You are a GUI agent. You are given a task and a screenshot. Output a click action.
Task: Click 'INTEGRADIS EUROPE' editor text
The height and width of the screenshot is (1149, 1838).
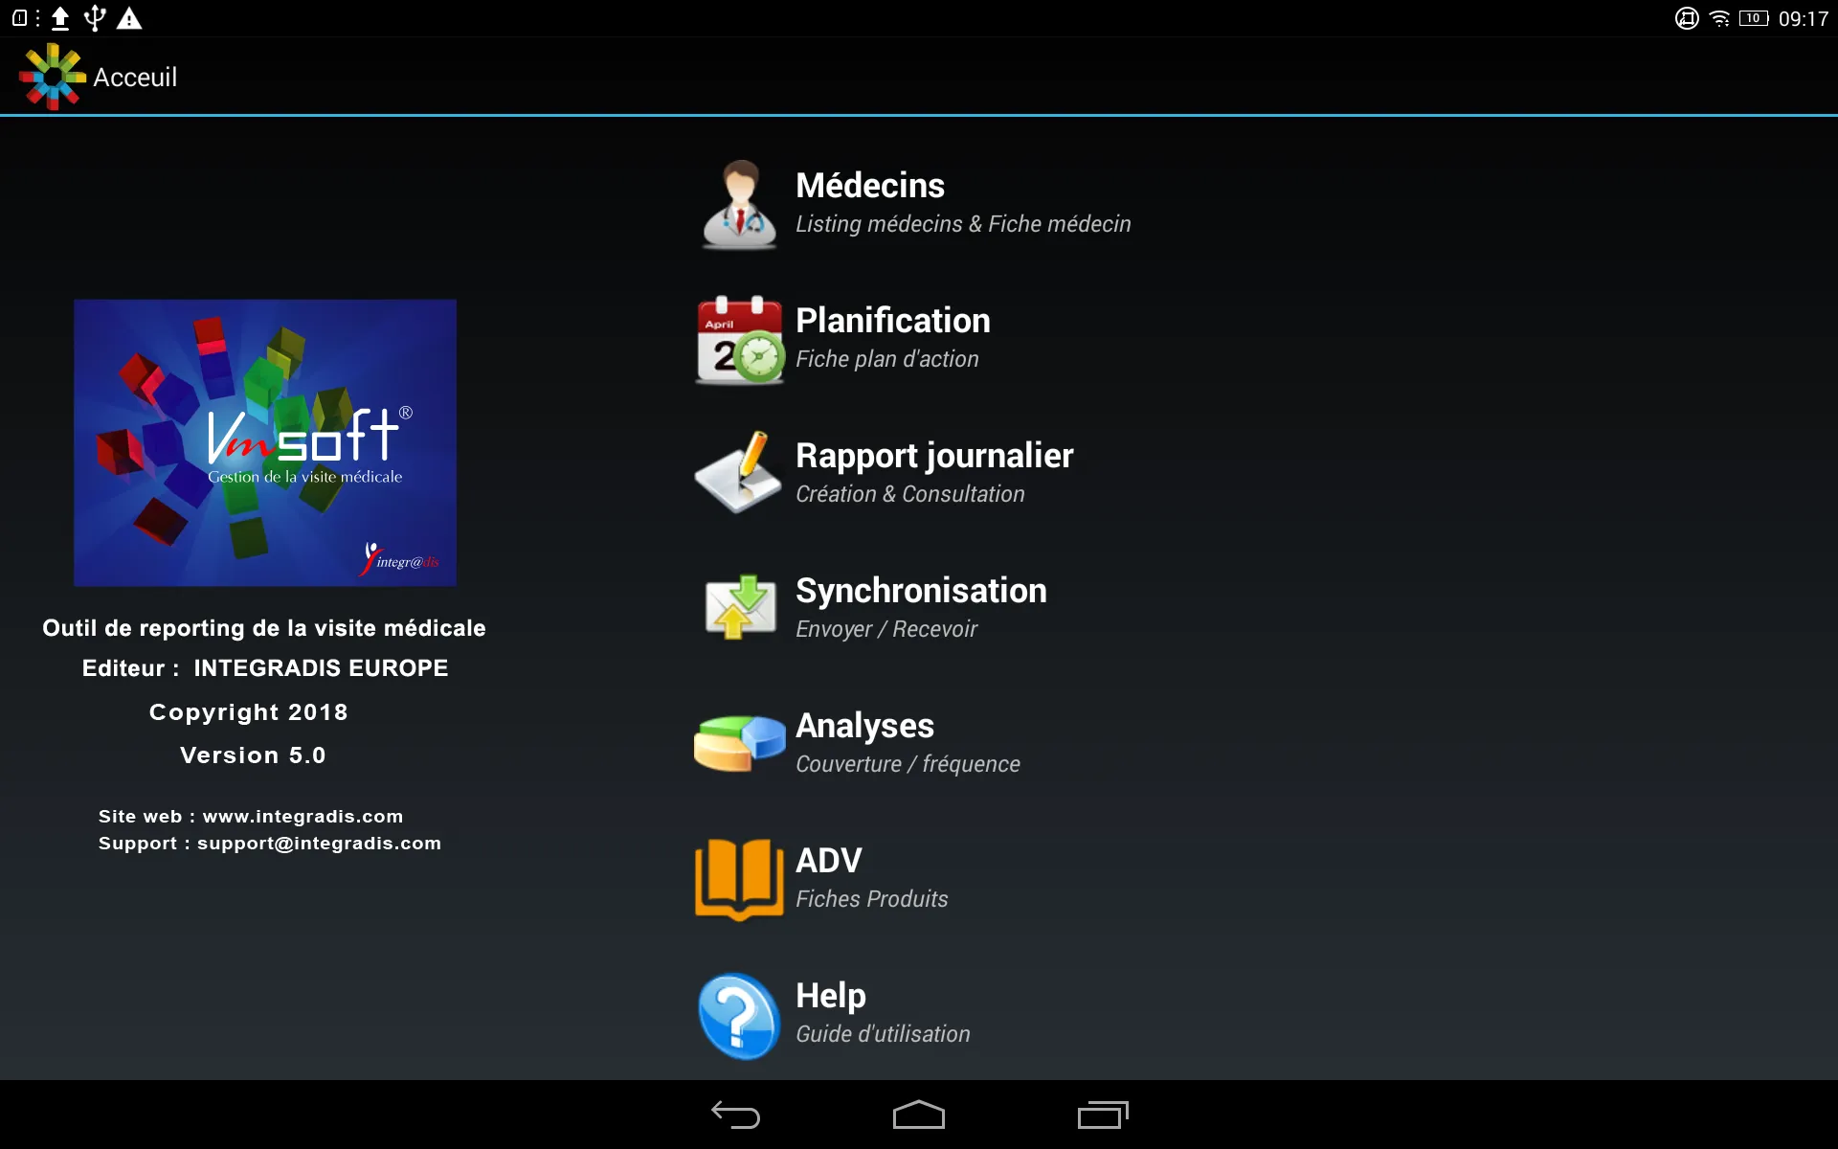coord(321,668)
